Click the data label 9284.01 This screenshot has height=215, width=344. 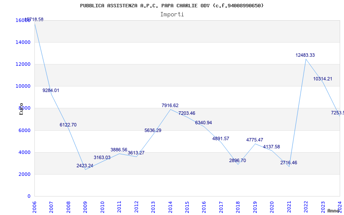click(51, 90)
